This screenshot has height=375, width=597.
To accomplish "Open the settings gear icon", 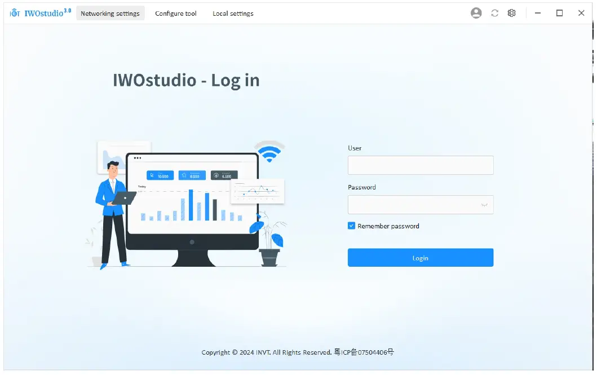I will tap(511, 13).
